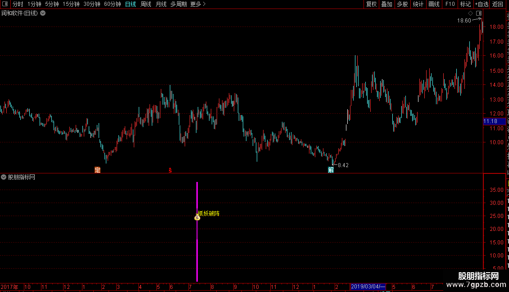Click the 股朋指标网 indicator title
Screen dimensions: 509x292
tap(22, 177)
